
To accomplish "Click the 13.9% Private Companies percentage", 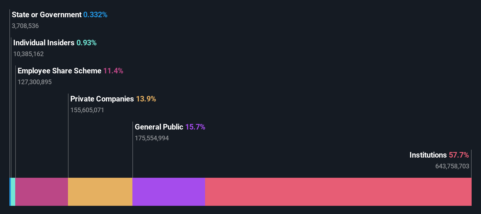I will click(x=146, y=99).
